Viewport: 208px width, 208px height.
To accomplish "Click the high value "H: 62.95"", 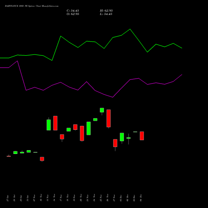I will [106, 11].
